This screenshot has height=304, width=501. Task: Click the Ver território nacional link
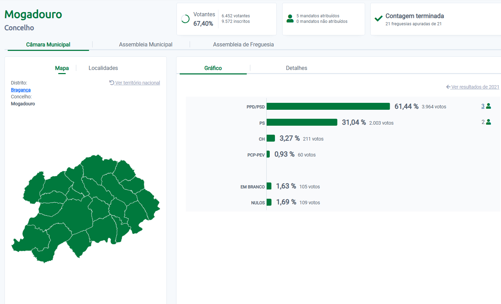click(138, 83)
